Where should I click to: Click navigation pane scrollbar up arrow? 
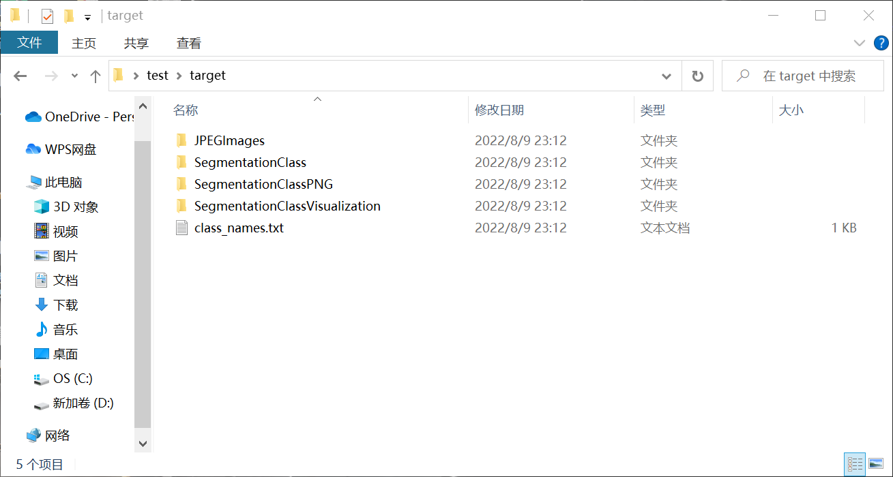click(143, 106)
